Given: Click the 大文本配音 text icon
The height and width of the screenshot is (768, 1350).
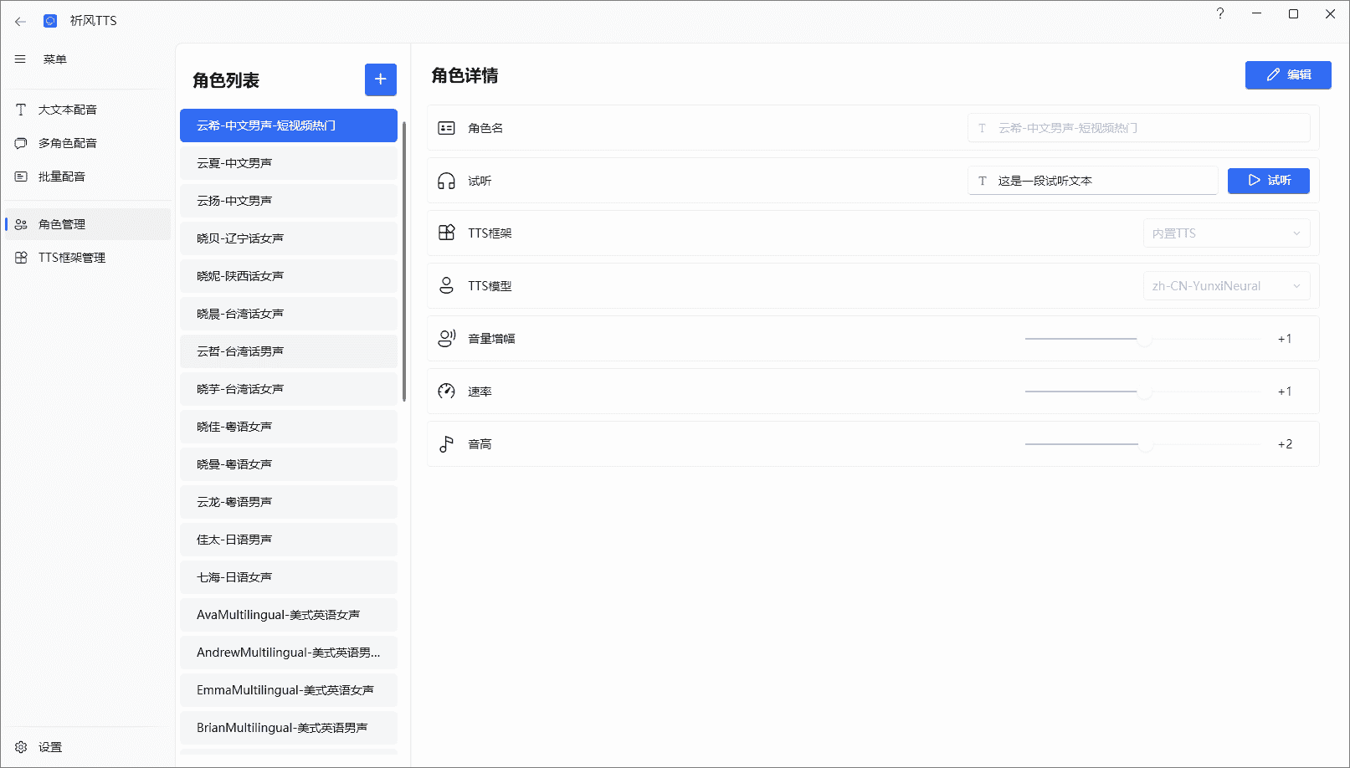Looking at the screenshot, I should click(21, 110).
